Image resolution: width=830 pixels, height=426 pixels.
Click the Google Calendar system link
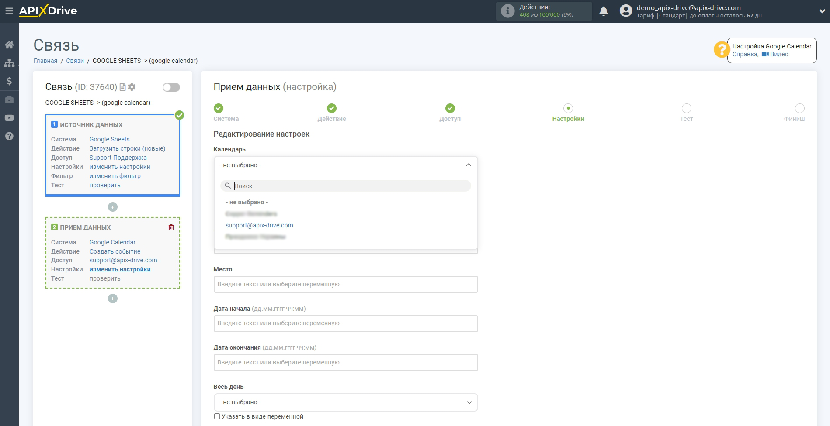click(112, 242)
